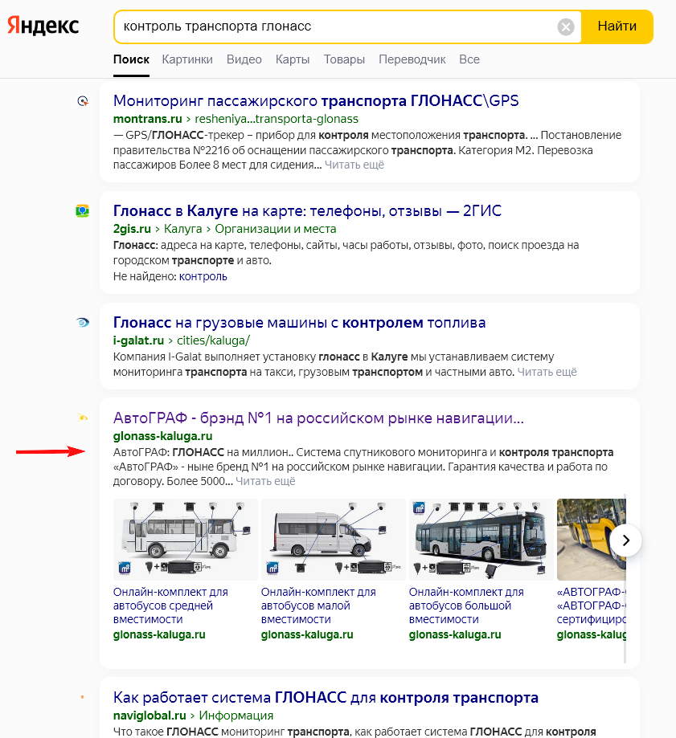Click the naviglobal.ru favicon
676x738 pixels.
[82, 697]
